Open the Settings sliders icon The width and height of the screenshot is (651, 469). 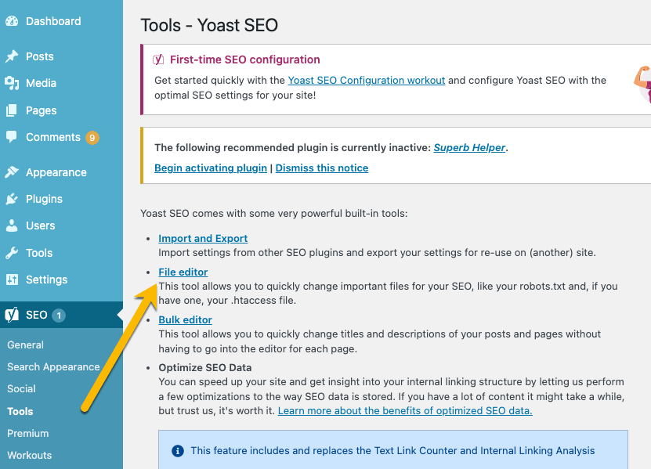click(x=13, y=280)
